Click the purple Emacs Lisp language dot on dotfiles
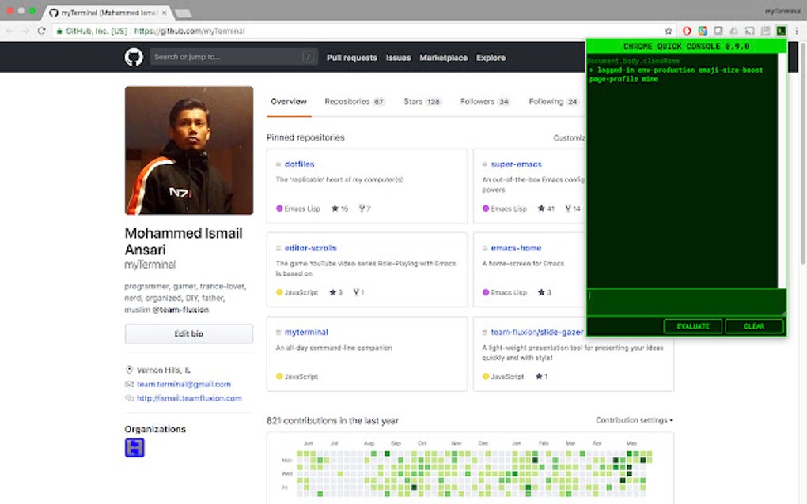Image resolution: width=807 pixels, height=504 pixels. pos(279,209)
